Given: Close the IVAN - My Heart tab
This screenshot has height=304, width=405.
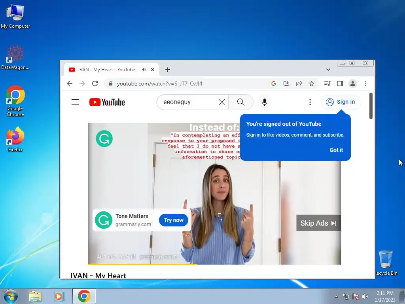Looking at the screenshot, I should (153, 70).
